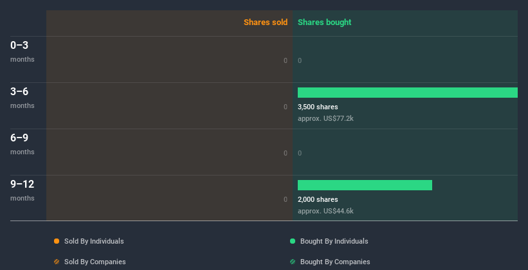This screenshot has width=528, height=270.
Task: Click the striped Sold By Companies icon
Action: pos(57,262)
